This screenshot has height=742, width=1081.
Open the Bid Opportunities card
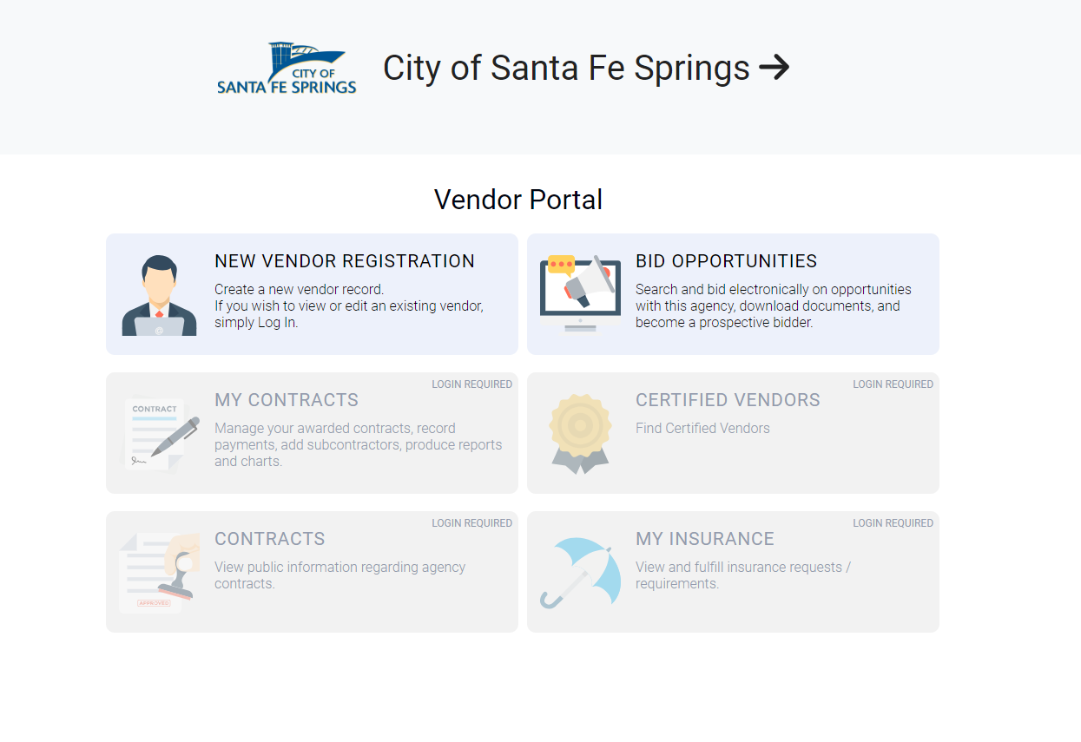point(732,292)
